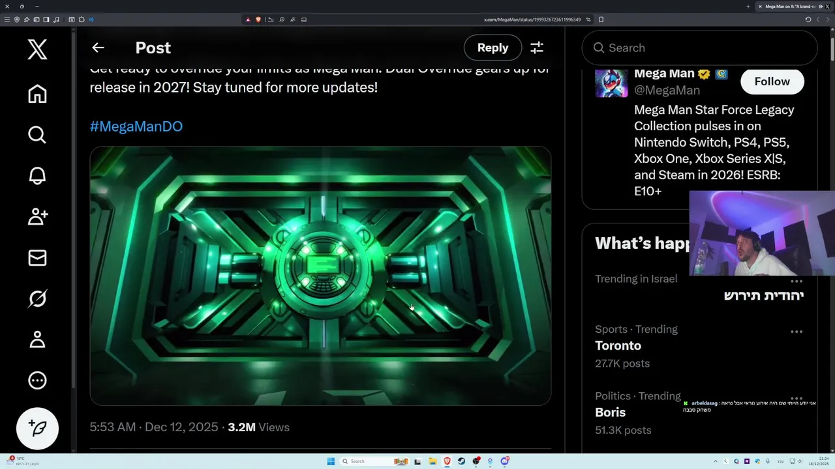
Task: Open the browser extensions puzzle icon
Action: point(82,20)
